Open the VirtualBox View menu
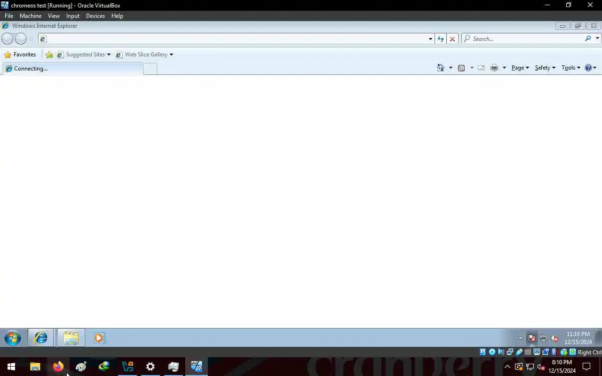The height and width of the screenshot is (376, 602). pos(54,16)
